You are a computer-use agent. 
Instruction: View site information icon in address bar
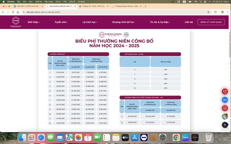click(24, 12)
